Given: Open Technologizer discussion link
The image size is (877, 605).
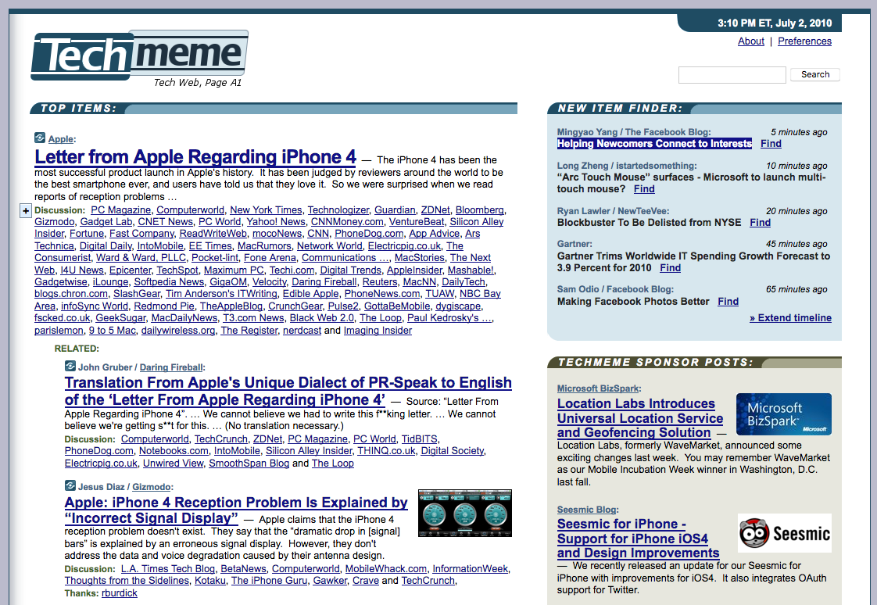Looking at the screenshot, I should click(338, 209).
